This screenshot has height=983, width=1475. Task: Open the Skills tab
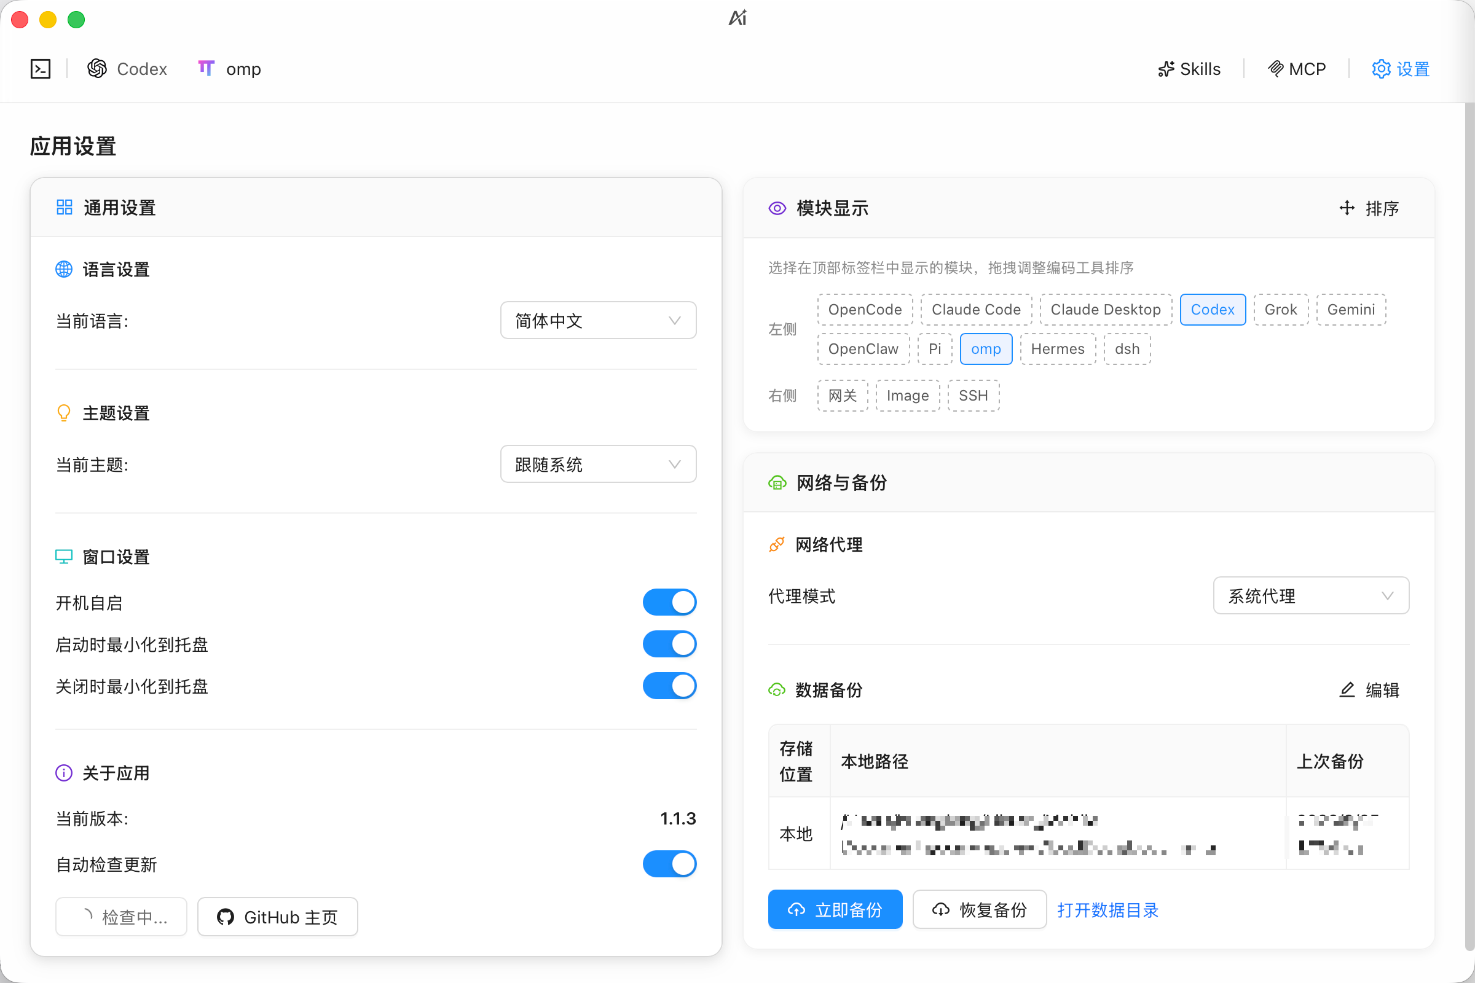[x=1189, y=69]
